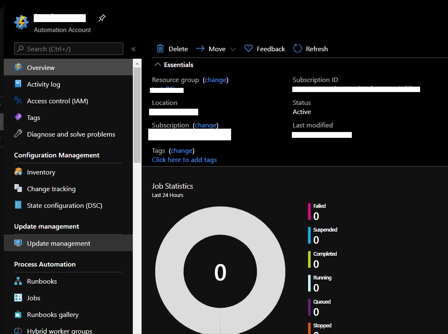Open State configuration (DSC) item
Image resolution: width=448 pixels, height=334 pixels.
(68, 205)
